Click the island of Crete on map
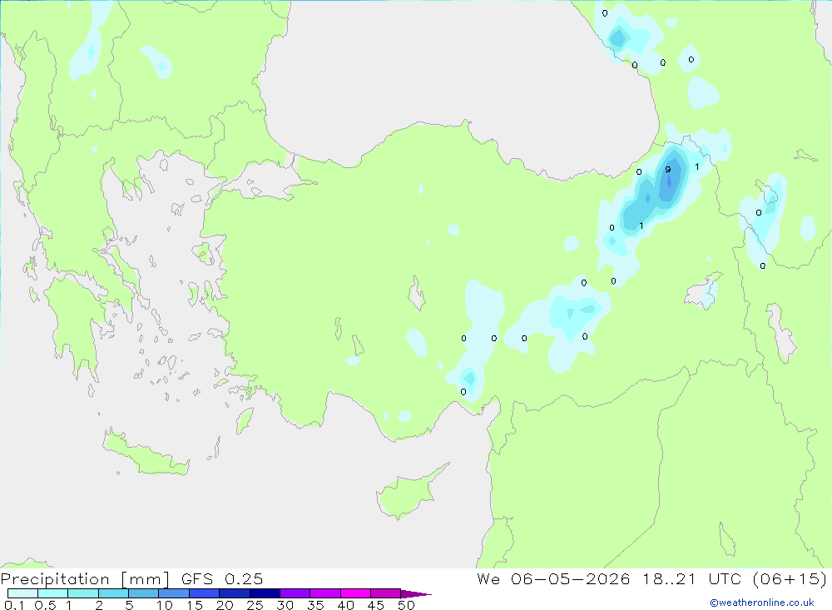This screenshot has height=610, width=832. pos(146,453)
